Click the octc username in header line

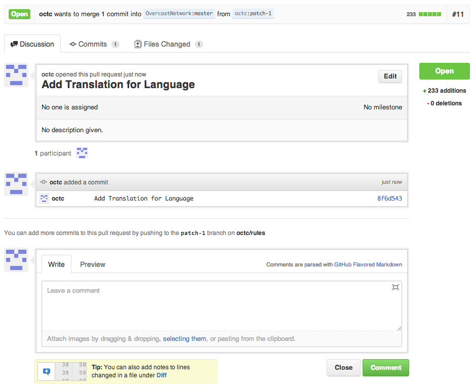pos(46,14)
